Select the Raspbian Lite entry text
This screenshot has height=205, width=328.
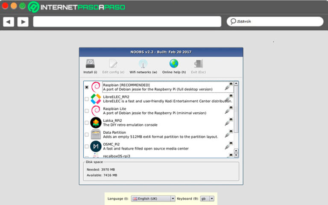(x=155, y=111)
